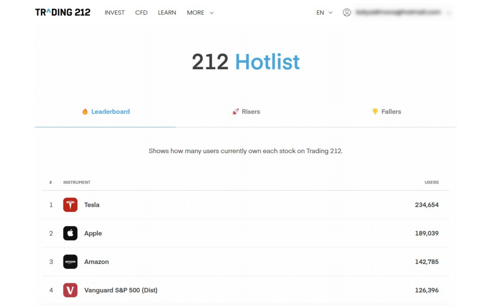Image resolution: width=485 pixels, height=307 pixels.
Task: Click the rank number 2 cell
Action: click(x=51, y=234)
